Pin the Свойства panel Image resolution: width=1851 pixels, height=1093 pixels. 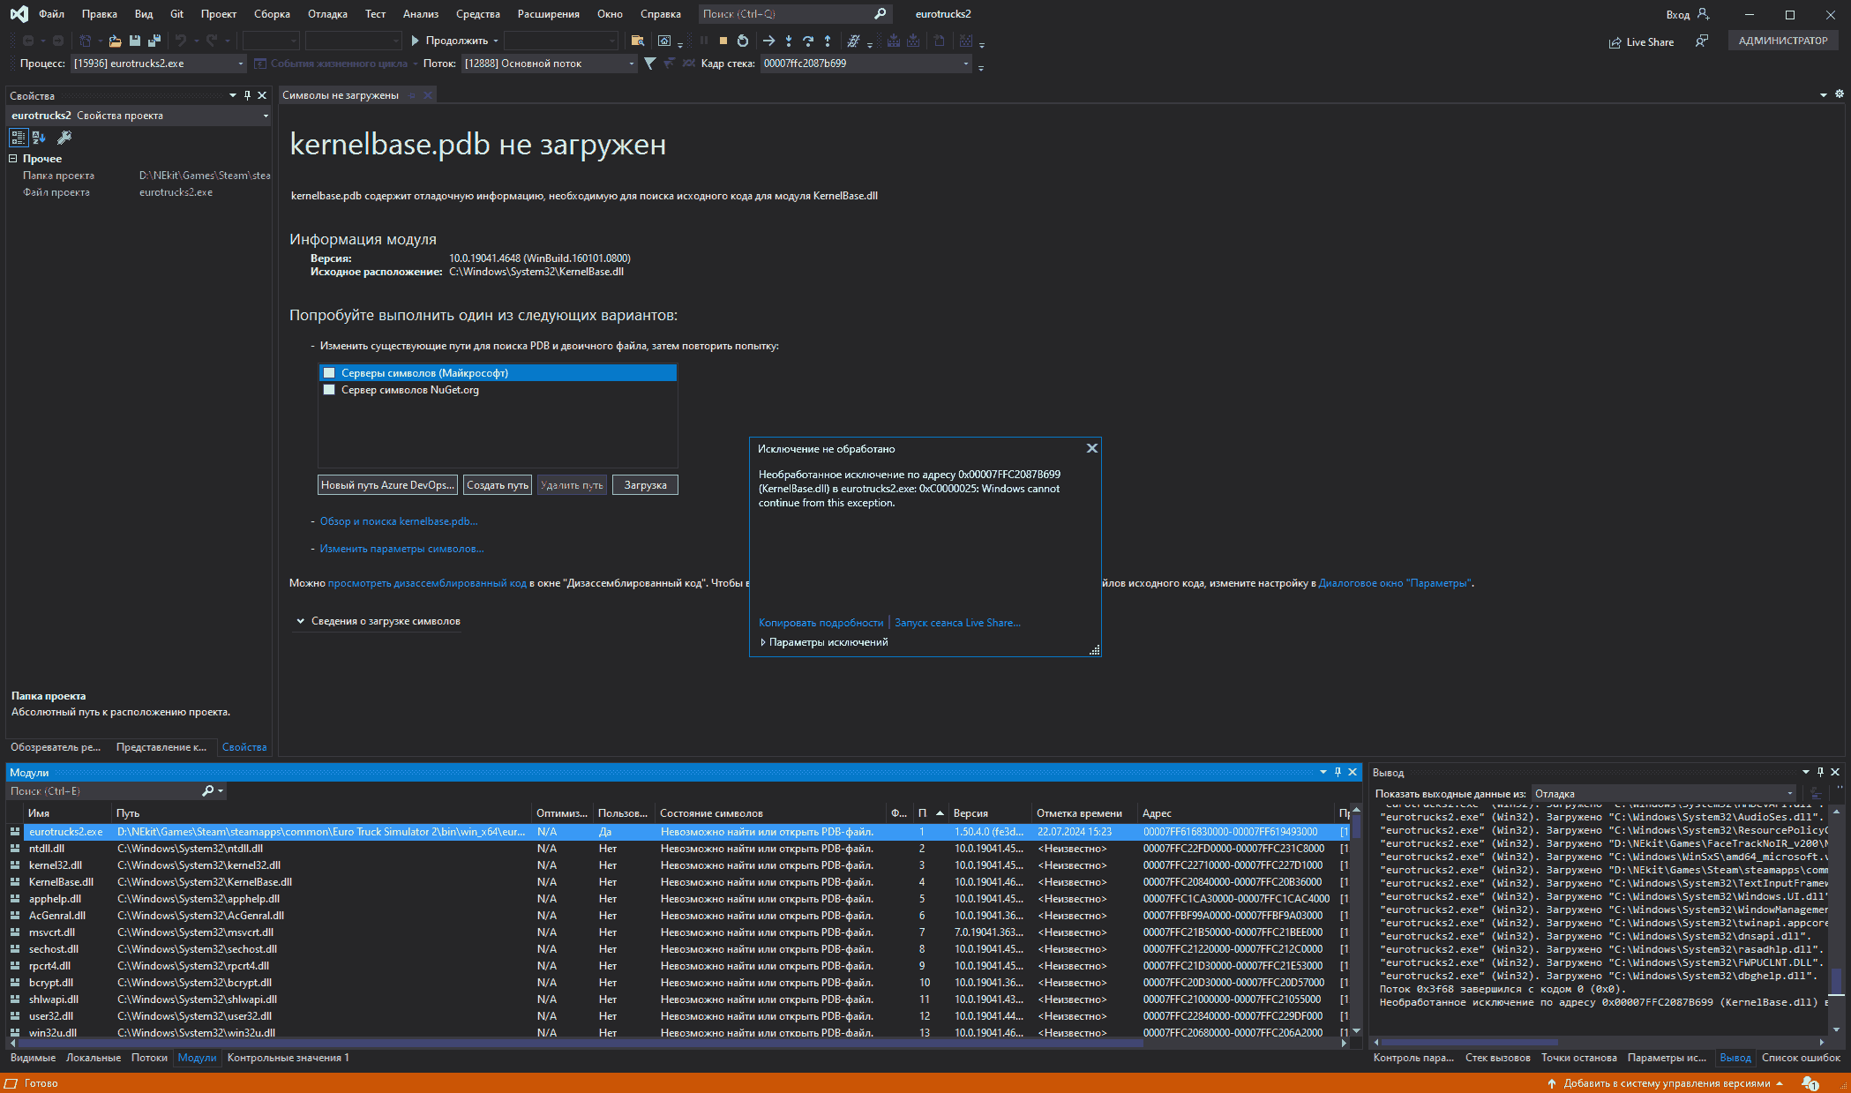pos(247,95)
